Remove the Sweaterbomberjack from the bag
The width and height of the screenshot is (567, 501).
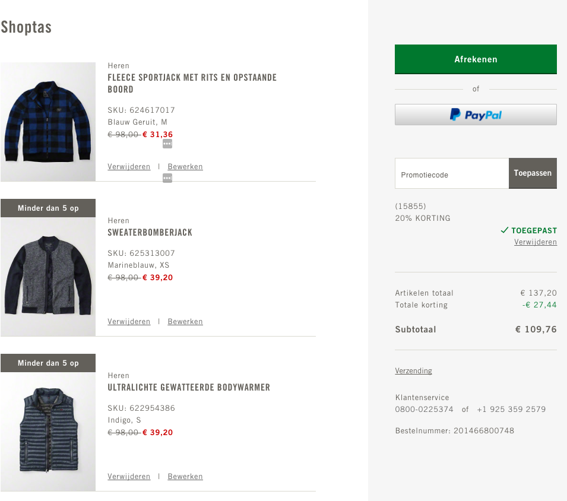pyautogui.click(x=129, y=322)
